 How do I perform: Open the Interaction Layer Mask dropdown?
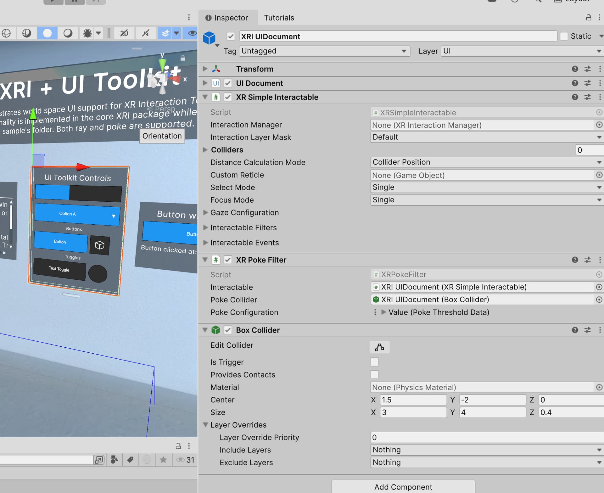click(x=486, y=137)
